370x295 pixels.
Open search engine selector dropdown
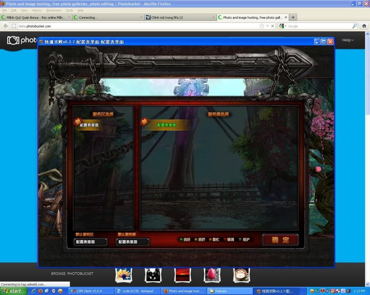[x=283, y=26]
